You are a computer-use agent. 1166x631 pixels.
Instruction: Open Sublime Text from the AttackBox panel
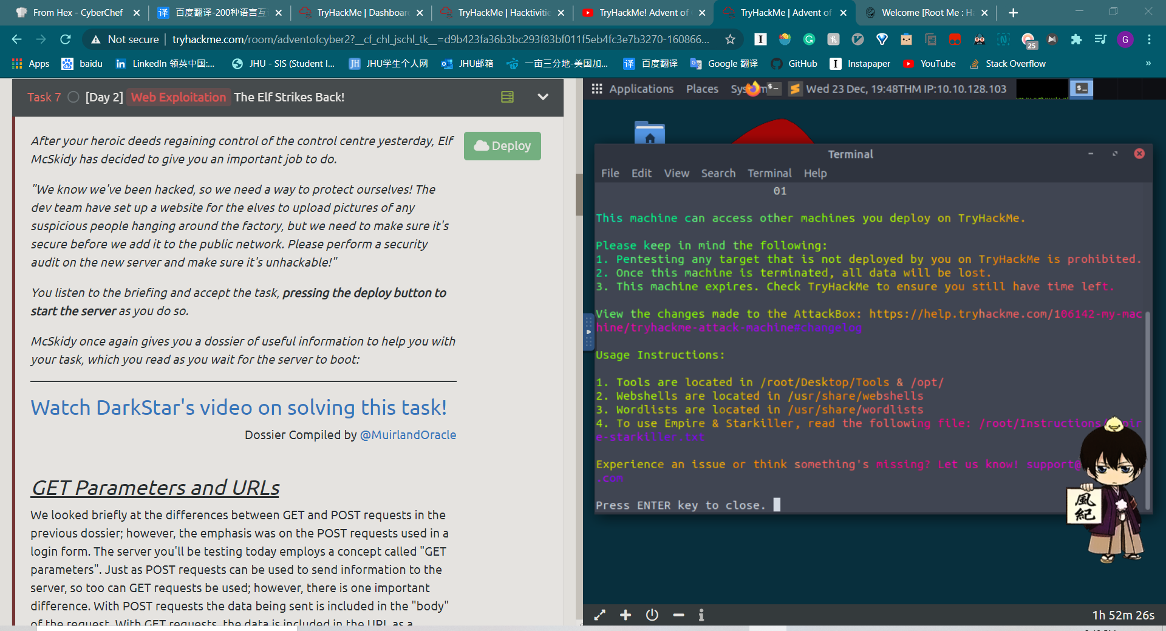tap(794, 89)
